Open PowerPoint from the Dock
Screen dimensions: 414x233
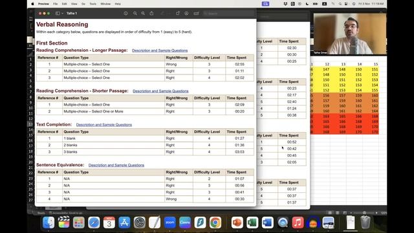click(x=237, y=223)
